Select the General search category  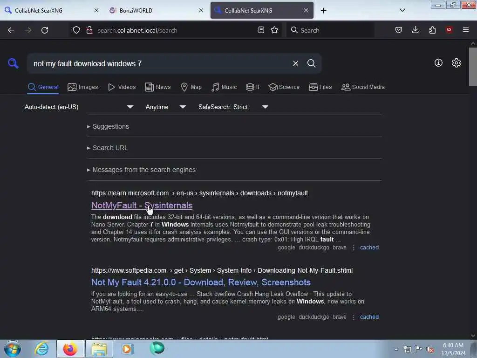[x=43, y=87]
